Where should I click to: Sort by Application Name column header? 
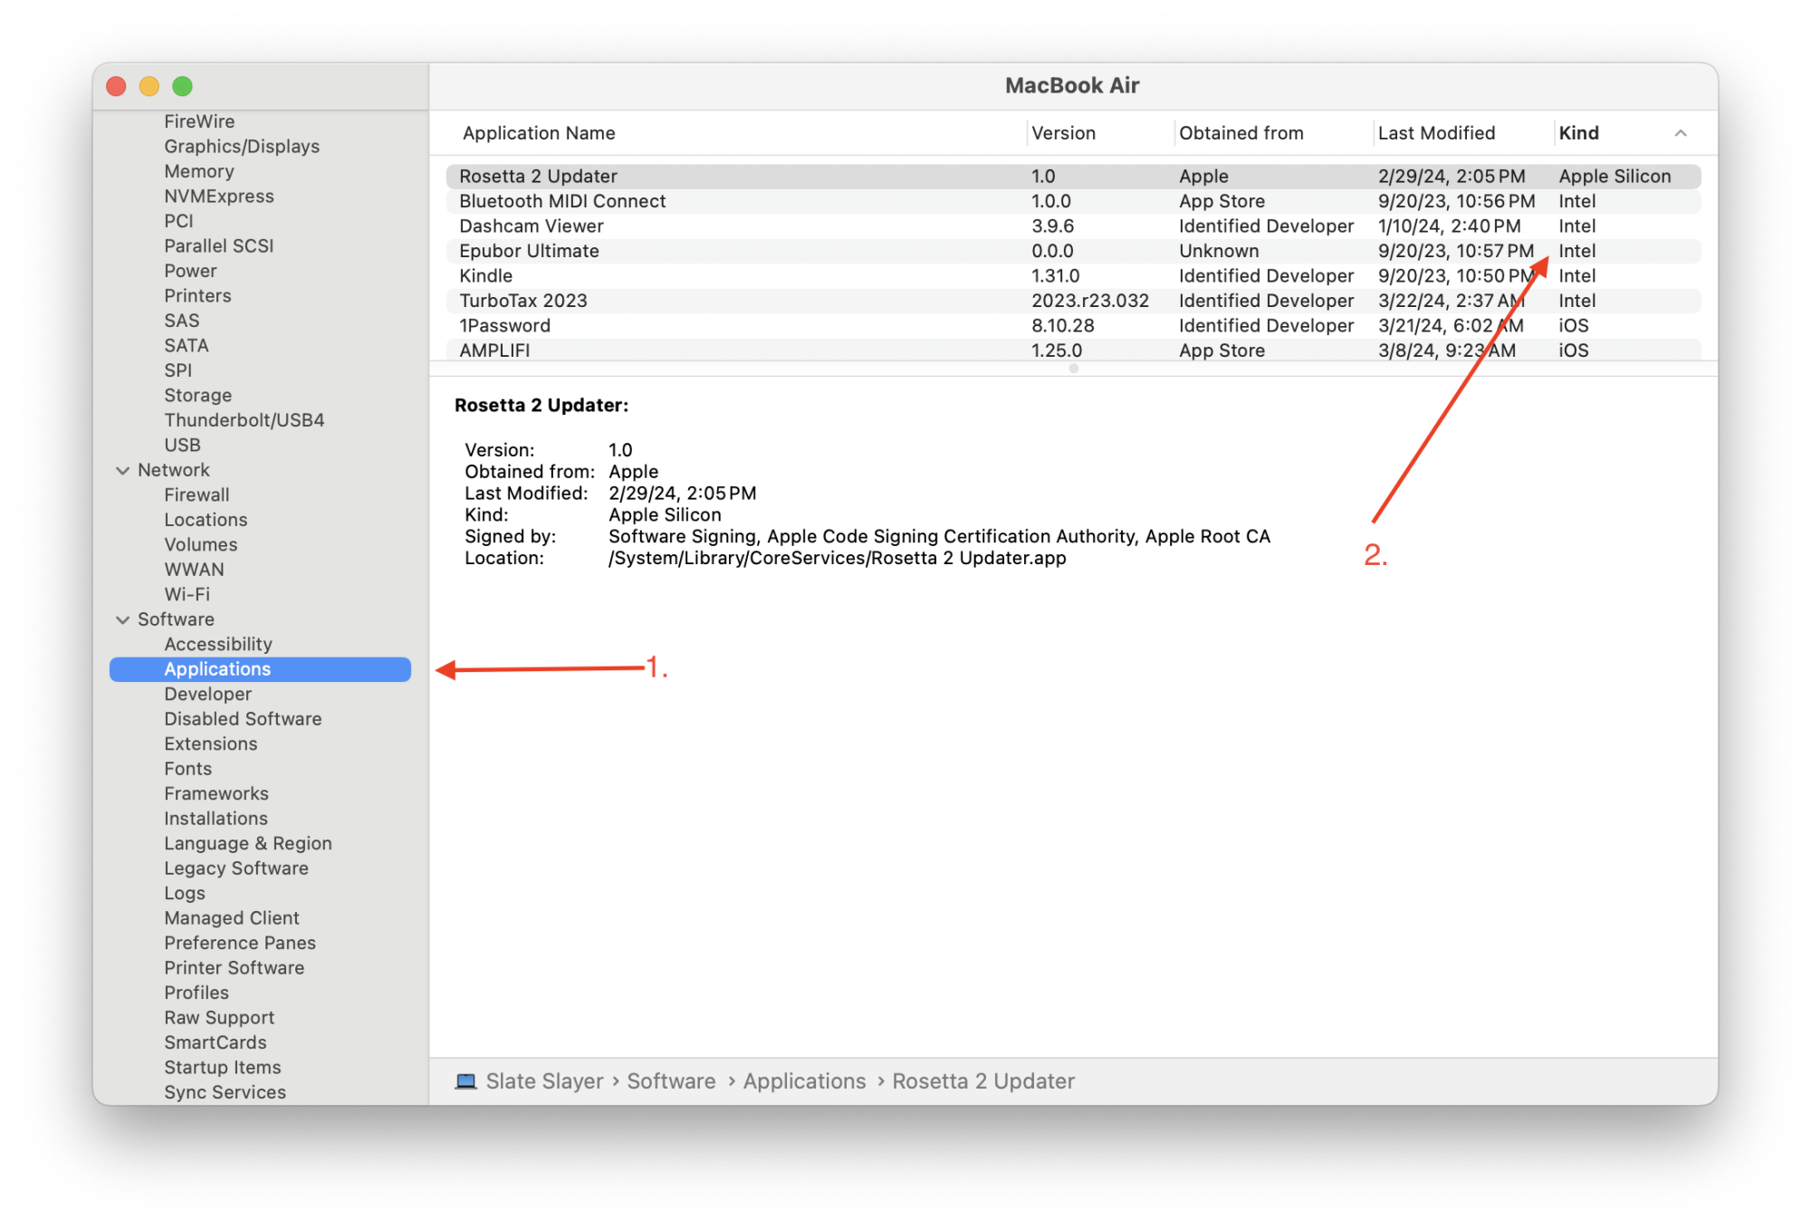click(x=539, y=133)
